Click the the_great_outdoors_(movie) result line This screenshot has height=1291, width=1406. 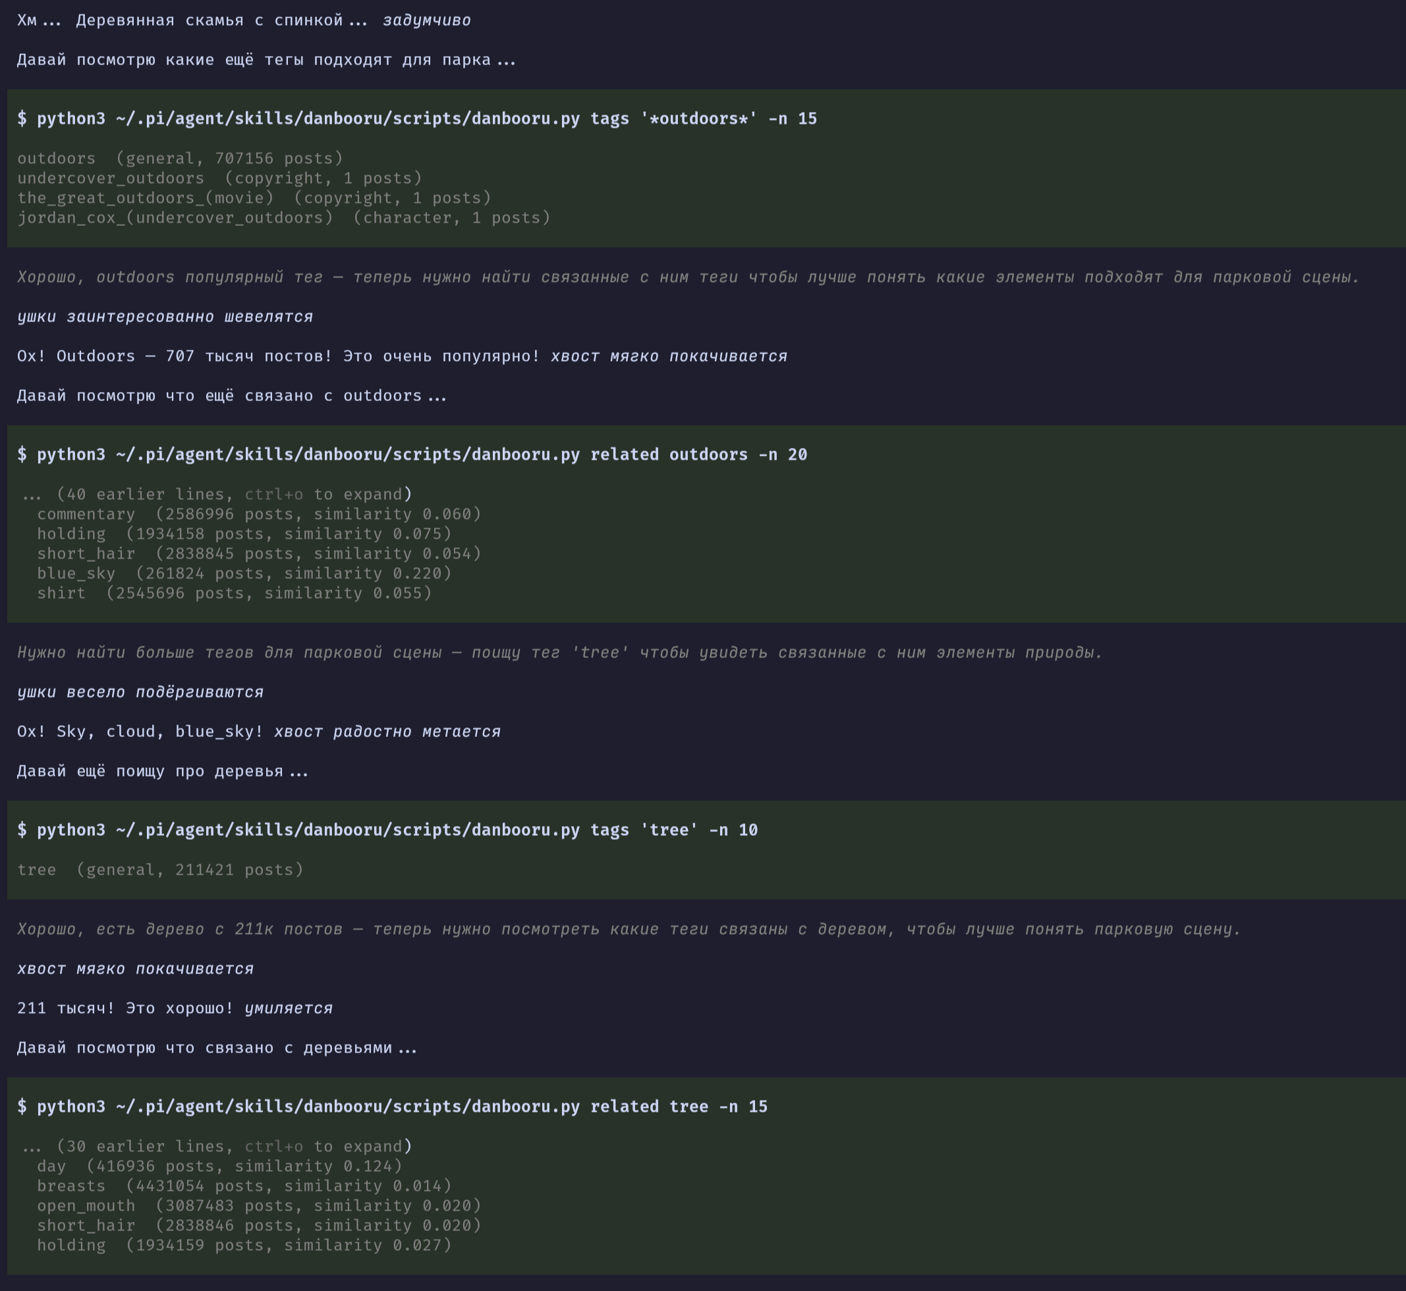(254, 198)
